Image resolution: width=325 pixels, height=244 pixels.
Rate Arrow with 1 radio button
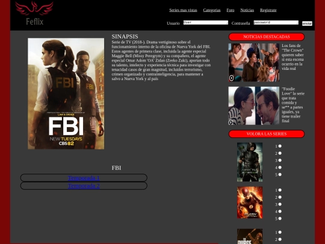coord(280,146)
